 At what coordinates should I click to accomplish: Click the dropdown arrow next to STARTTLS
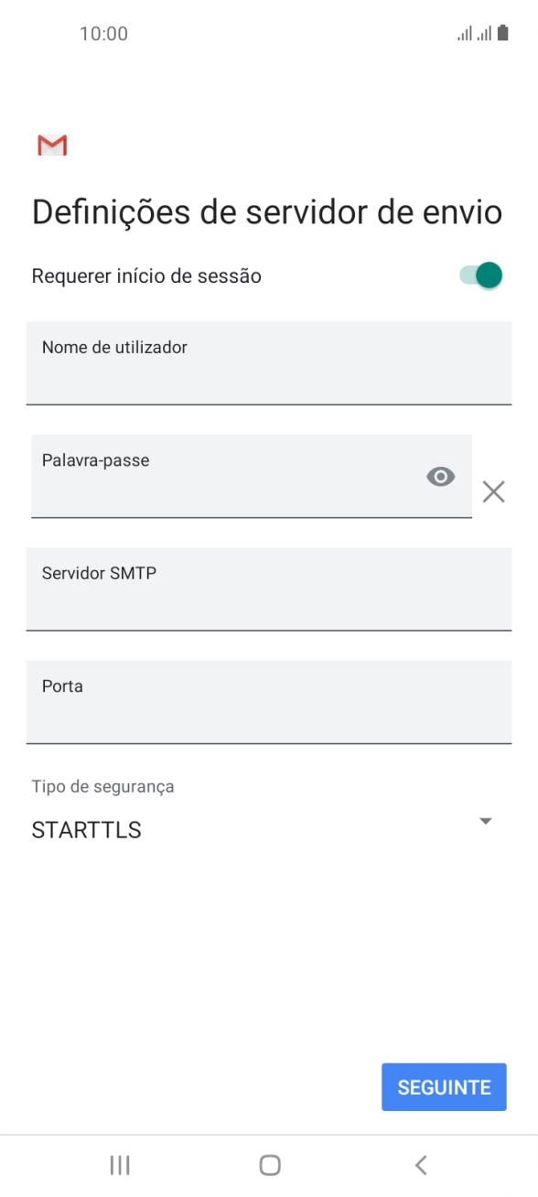click(486, 821)
